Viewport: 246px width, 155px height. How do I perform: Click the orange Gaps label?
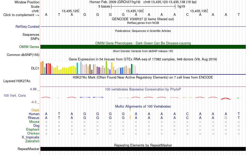tap(35, 110)
